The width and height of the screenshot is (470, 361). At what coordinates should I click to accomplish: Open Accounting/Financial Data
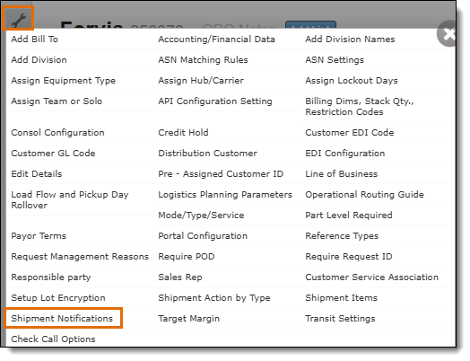[216, 39]
